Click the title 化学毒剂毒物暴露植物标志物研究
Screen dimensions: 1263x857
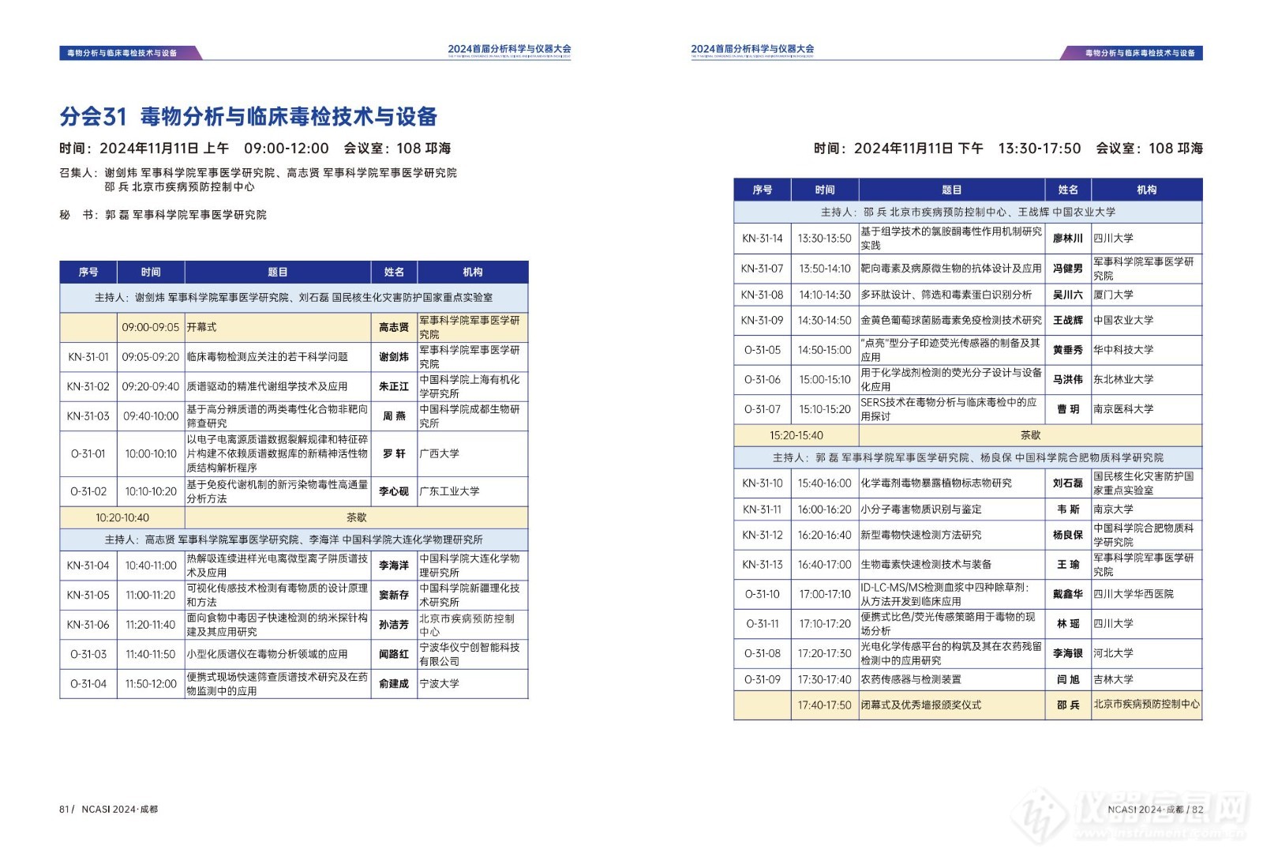click(x=936, y=483)
